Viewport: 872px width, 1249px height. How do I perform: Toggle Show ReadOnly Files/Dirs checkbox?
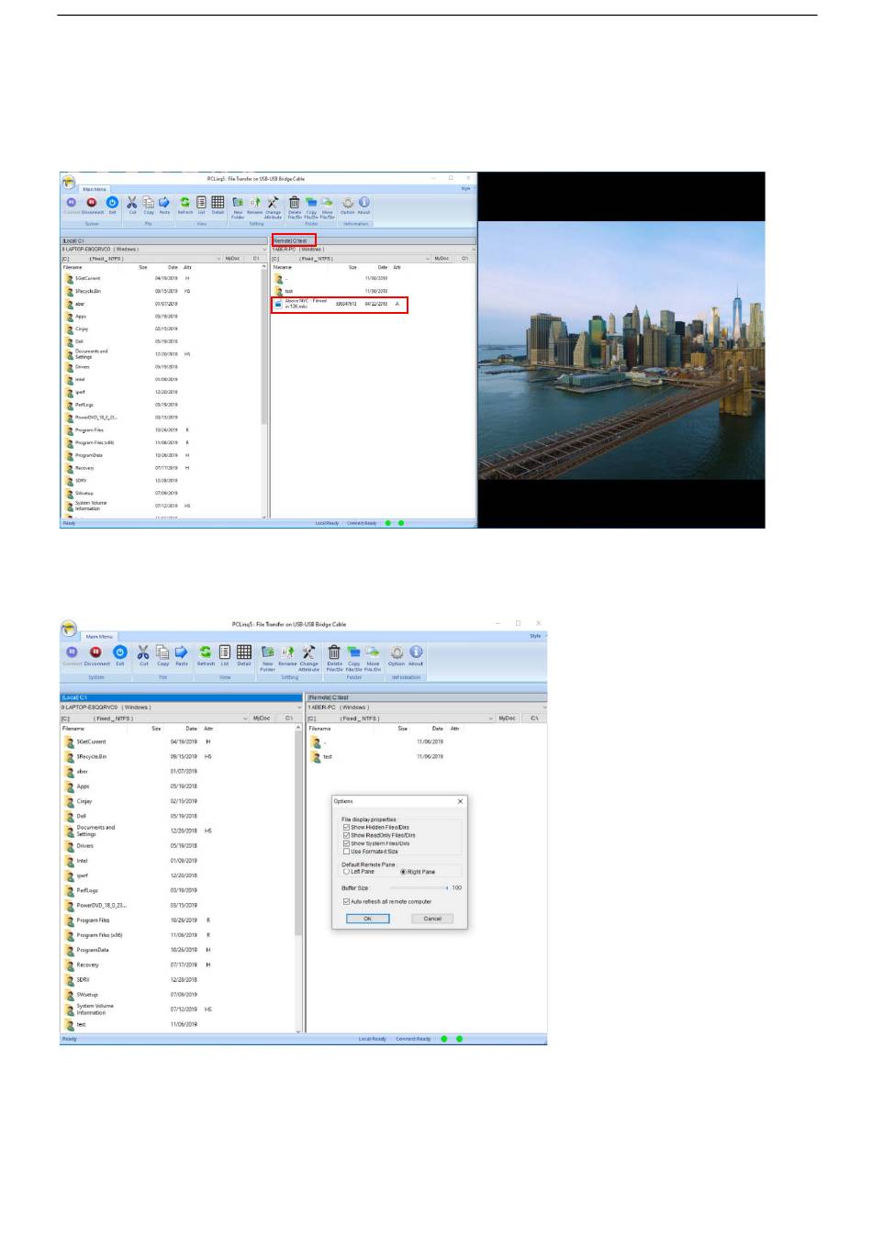[346, 835]
